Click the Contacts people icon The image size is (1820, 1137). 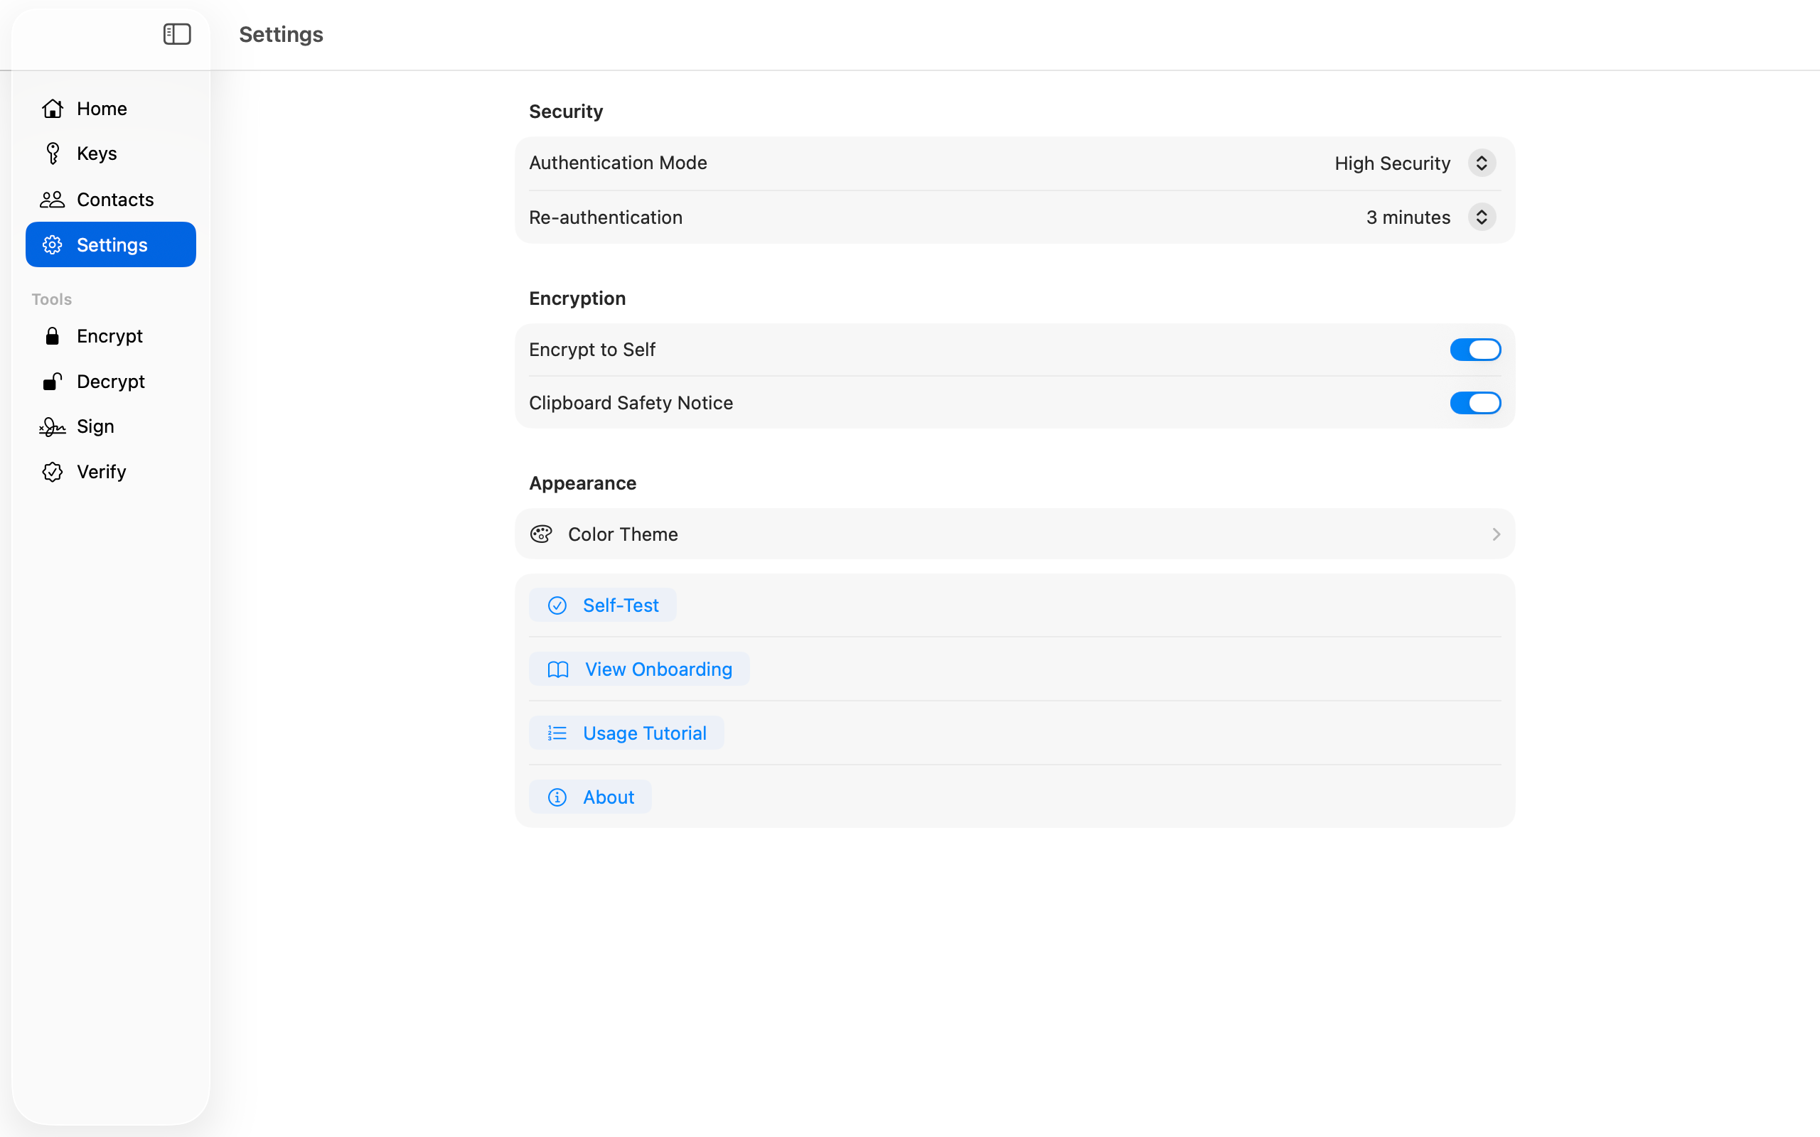(52, 199)
